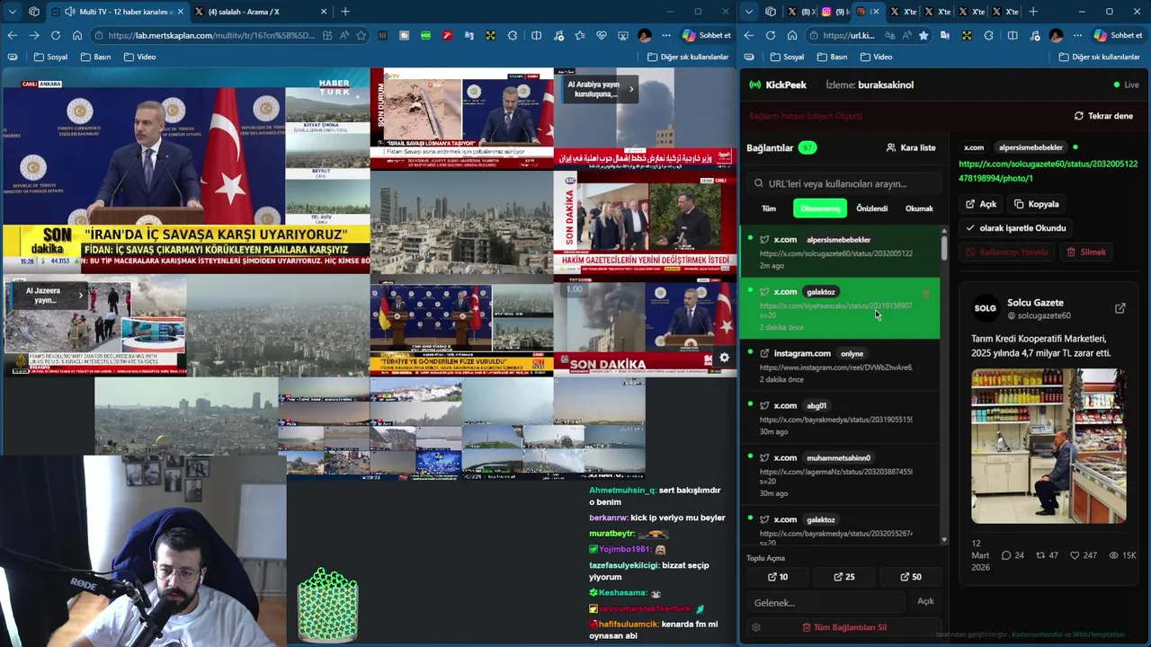This screenshot has width=1151, height=647.
Task: Select the Önizlendi filter tab
Action: [x=871, y=208]
